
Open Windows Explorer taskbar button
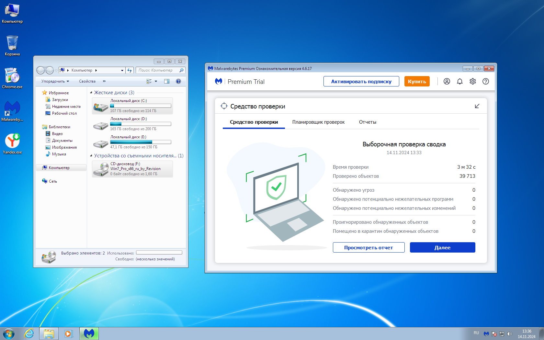click(x=49, y=334)
